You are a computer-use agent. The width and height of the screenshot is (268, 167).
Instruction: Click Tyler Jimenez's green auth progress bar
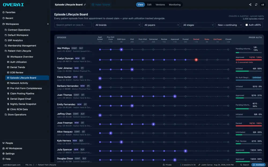(242, 71)
